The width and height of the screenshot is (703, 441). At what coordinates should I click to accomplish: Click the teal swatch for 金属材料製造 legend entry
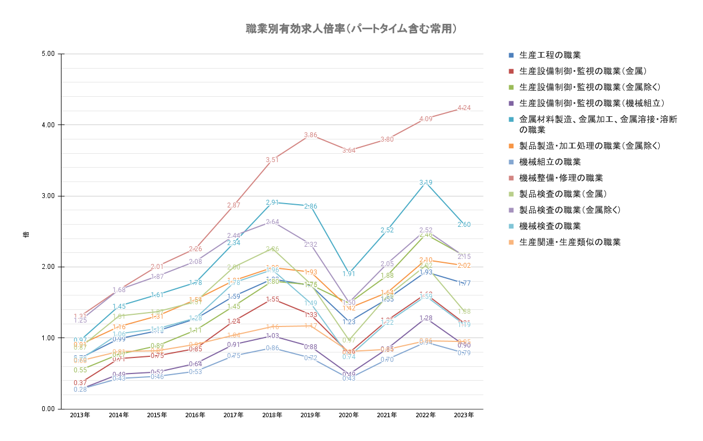pos(511,120)
